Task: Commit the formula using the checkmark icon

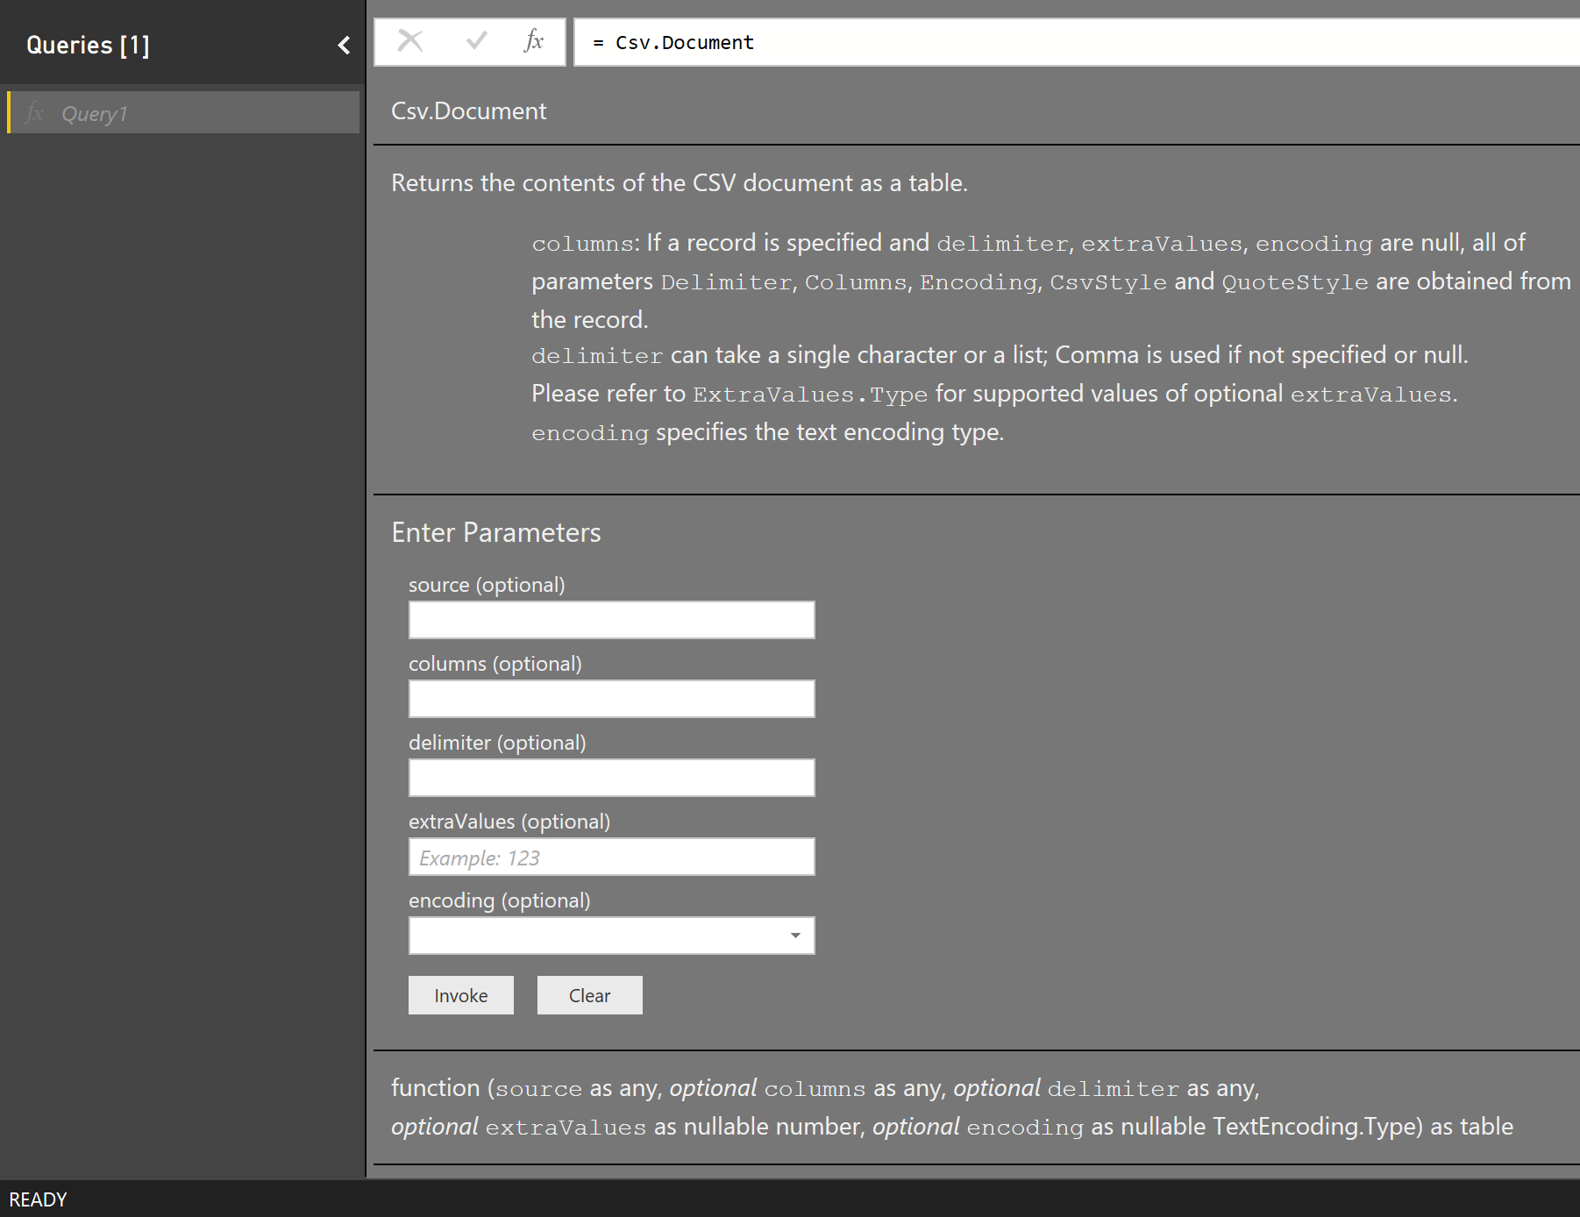Action: click(474, 40)
